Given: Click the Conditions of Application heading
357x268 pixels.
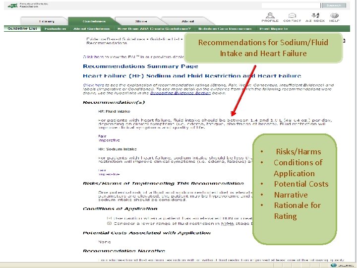Looking at the screenshot, I should (x=120, y=209).
